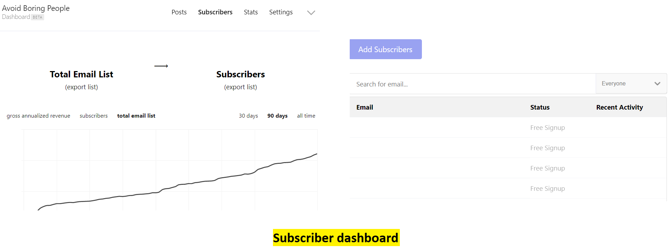Set chart range to 90 days
Viewport: 670px width, 251px height.
pyautogui.click(x=278, y=116)
